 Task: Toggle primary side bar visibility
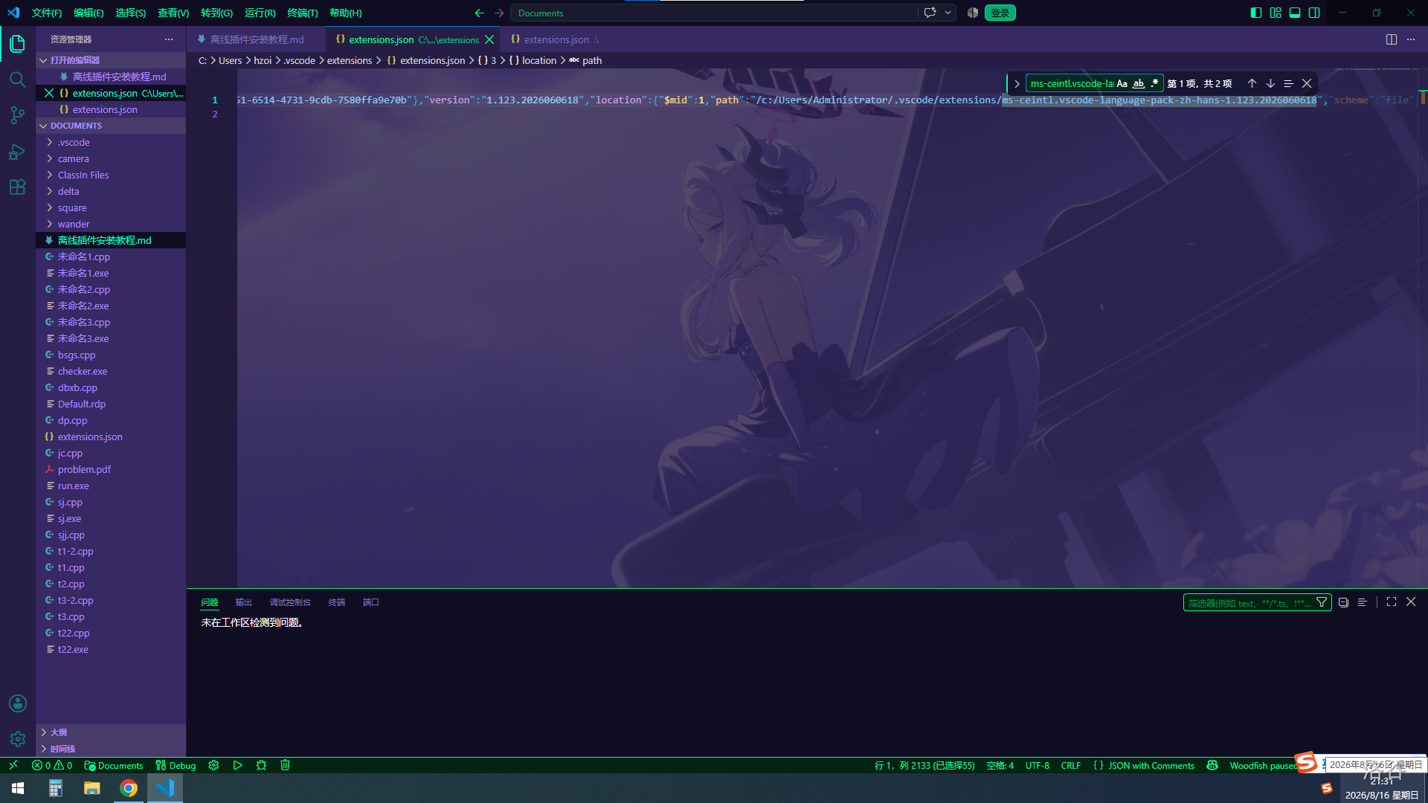1256,13
